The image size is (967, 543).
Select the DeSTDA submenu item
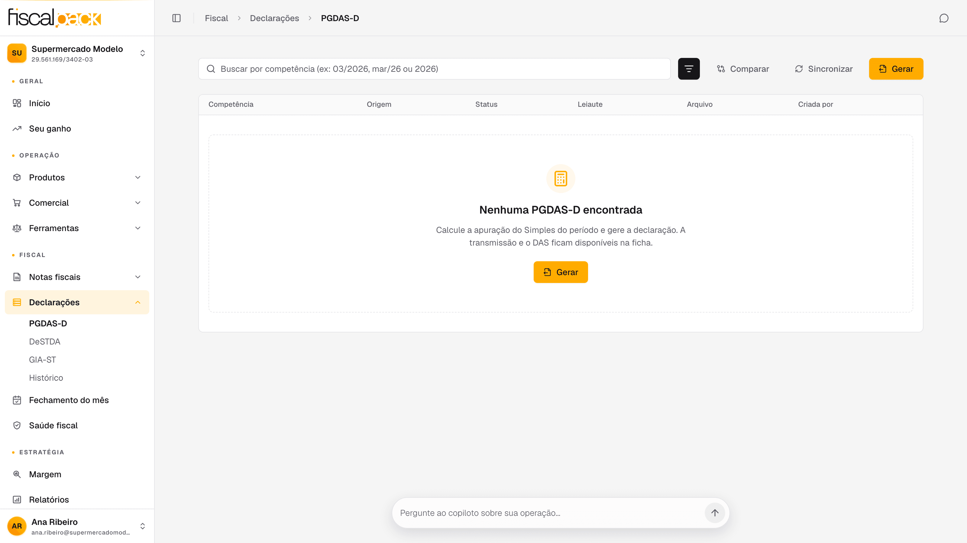(x=45, y=341)
